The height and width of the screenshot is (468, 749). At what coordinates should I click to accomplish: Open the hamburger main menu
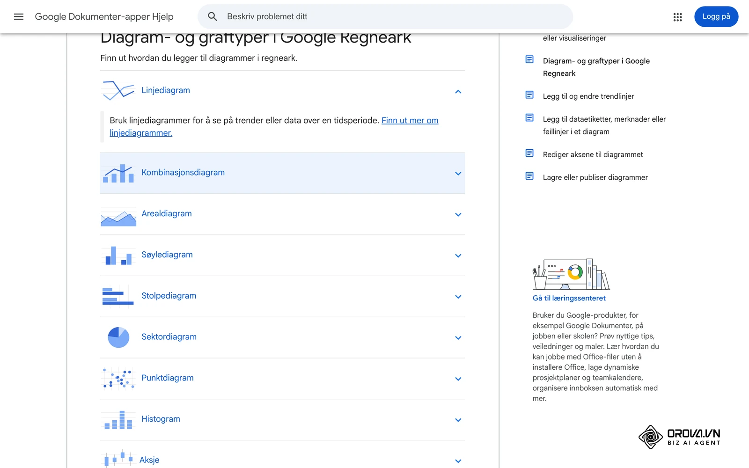(x=19, y=17)
